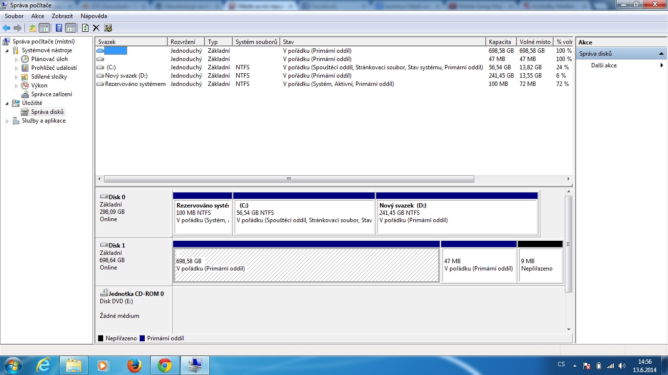Select the Sdílené složky tree icon
Screen dimensions: 668x375
[25, 77]
